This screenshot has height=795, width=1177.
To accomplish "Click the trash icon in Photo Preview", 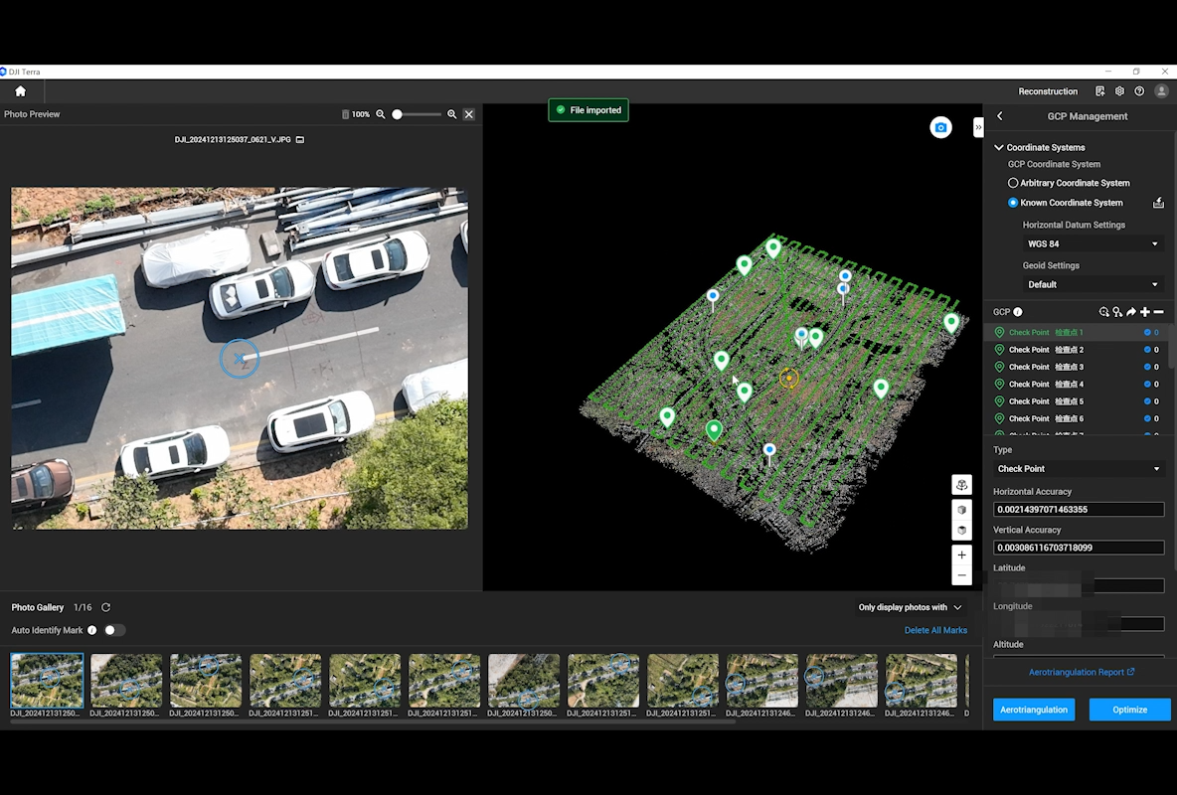I will point(345,114).
